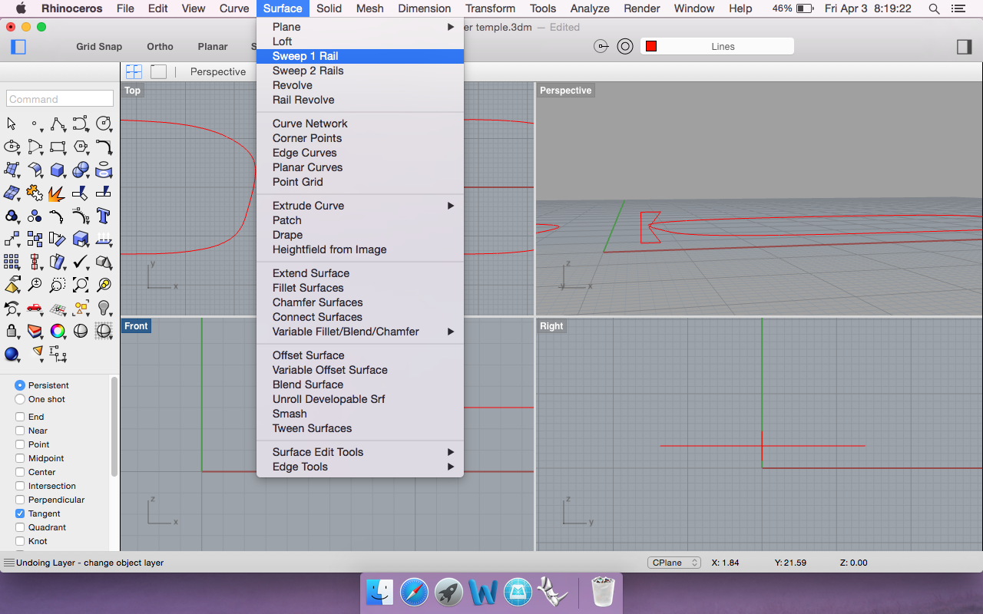Enable the Center object snap

click(20, 472)
